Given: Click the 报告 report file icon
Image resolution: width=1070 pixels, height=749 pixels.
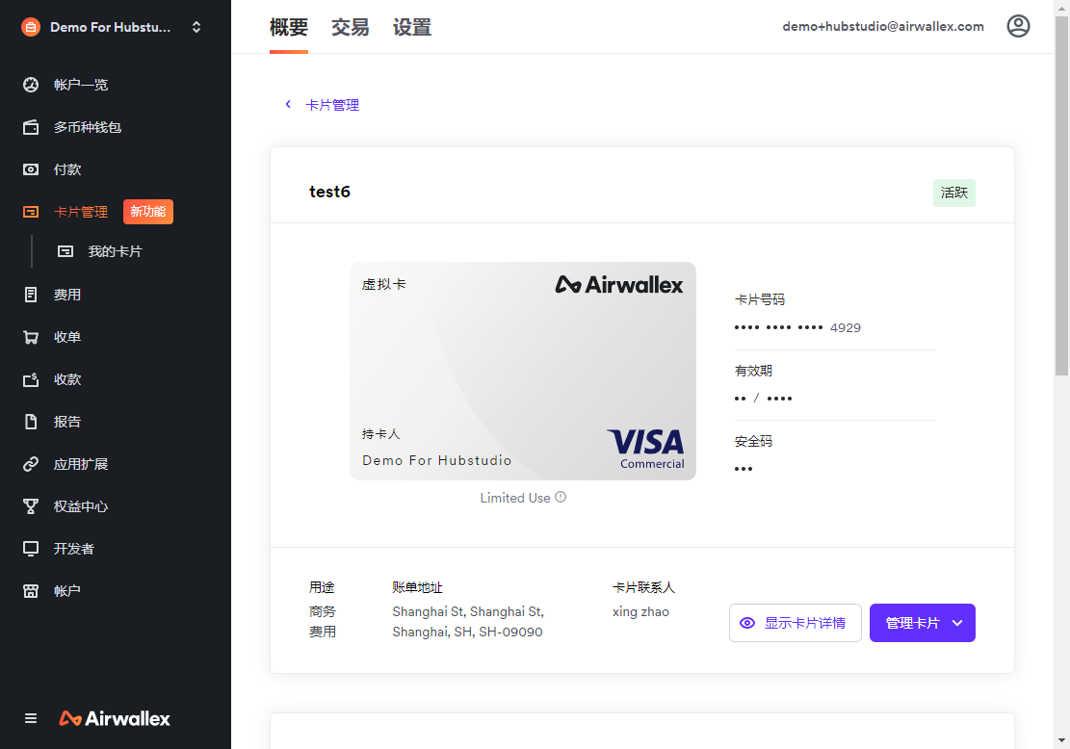Looking at the screenshot, I should (31, 422).
